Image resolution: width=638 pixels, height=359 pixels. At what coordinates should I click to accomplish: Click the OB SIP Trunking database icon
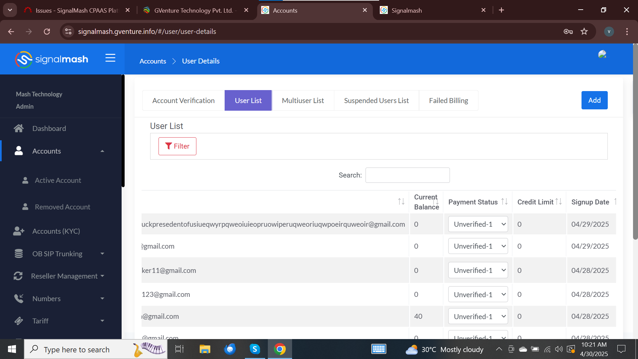[x=19, y=254]
